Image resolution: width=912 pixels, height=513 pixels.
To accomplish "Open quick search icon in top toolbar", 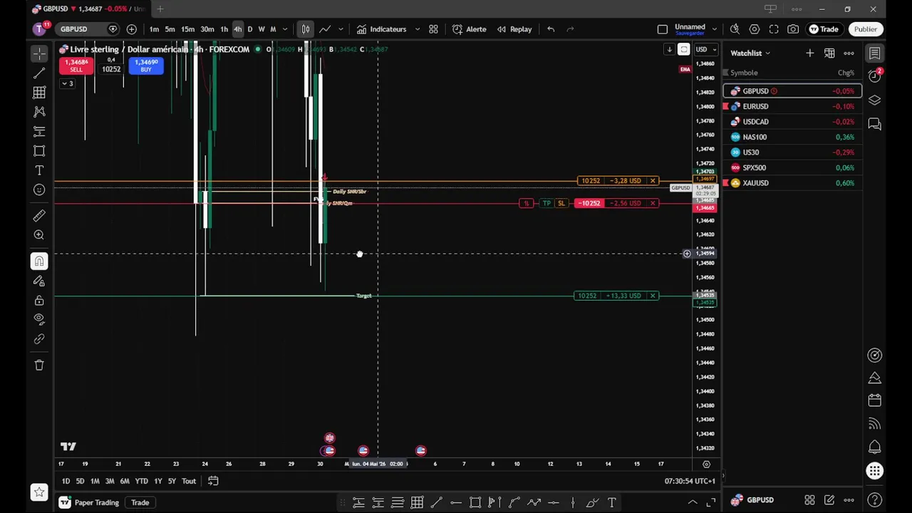I will 735,29.
